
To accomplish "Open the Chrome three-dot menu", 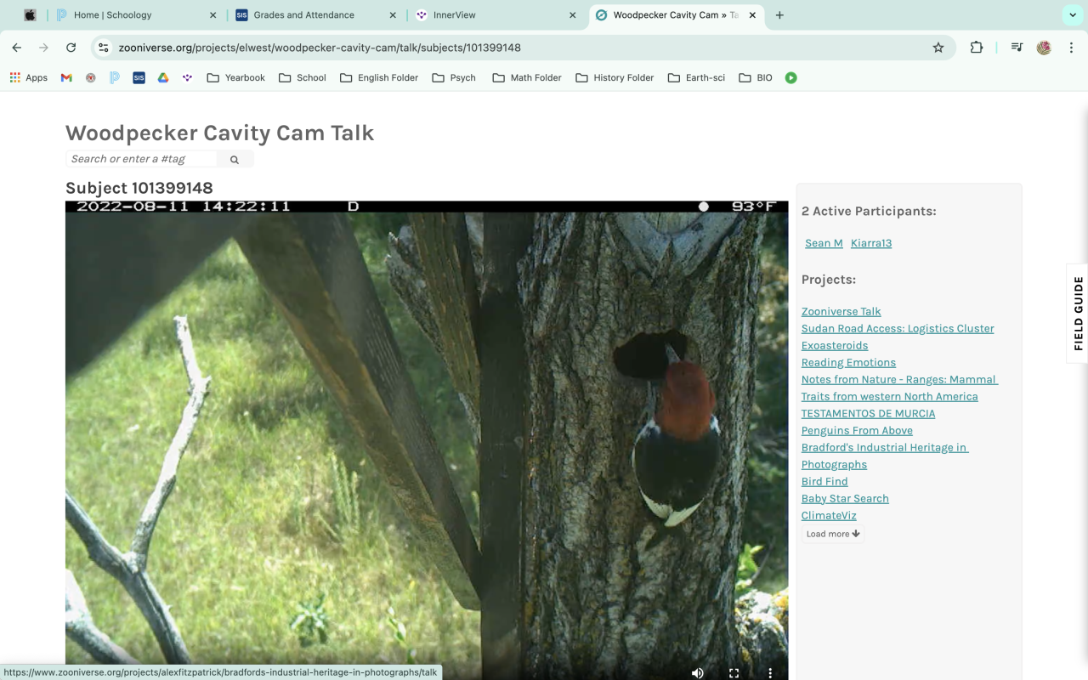I will tap(1071, 48).
